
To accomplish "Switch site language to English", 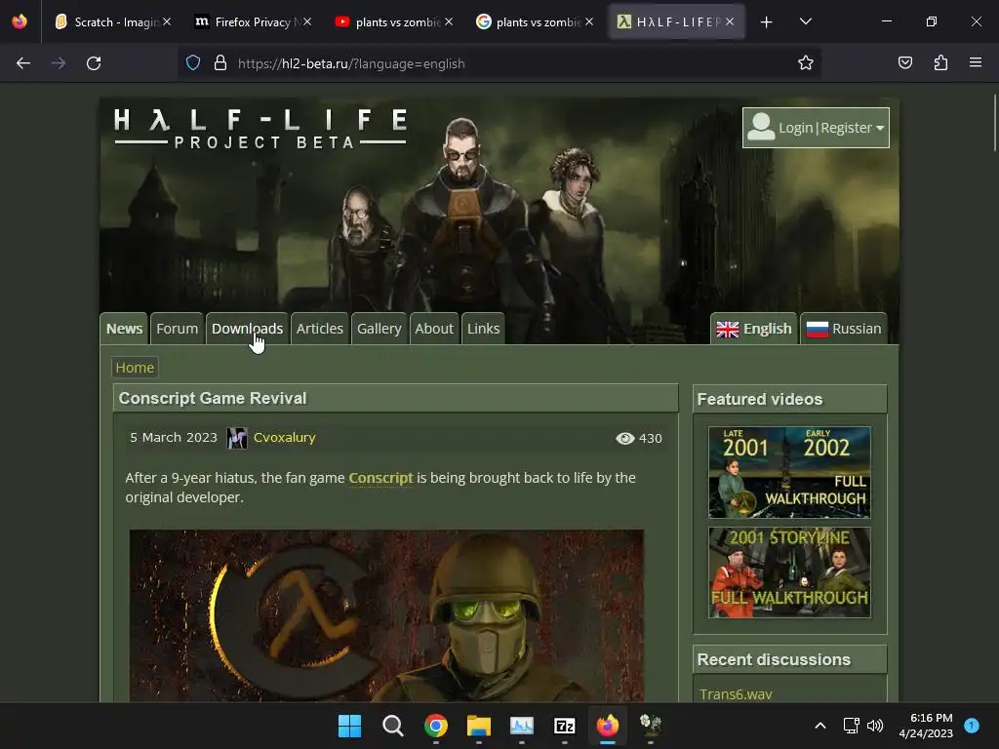I will click(x=754, y=328).
